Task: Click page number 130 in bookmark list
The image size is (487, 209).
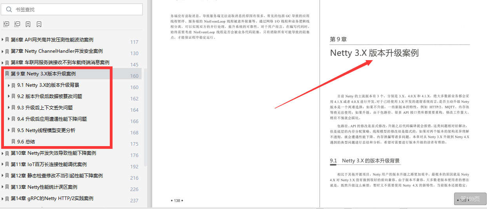Action: point(134,54)
